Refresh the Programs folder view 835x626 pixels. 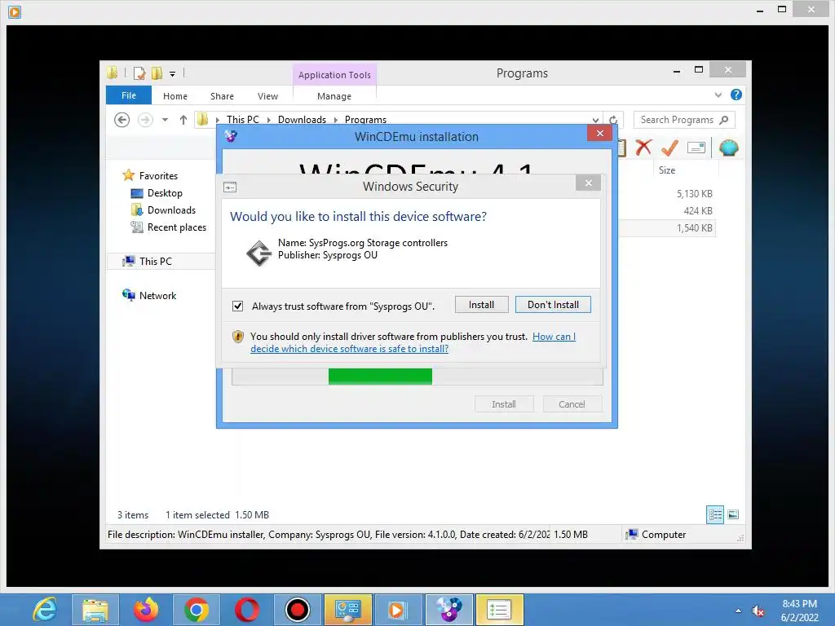point(613,120)
